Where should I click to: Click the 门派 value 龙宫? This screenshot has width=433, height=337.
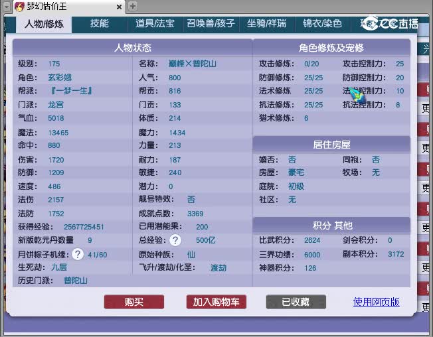pos(56,105)
